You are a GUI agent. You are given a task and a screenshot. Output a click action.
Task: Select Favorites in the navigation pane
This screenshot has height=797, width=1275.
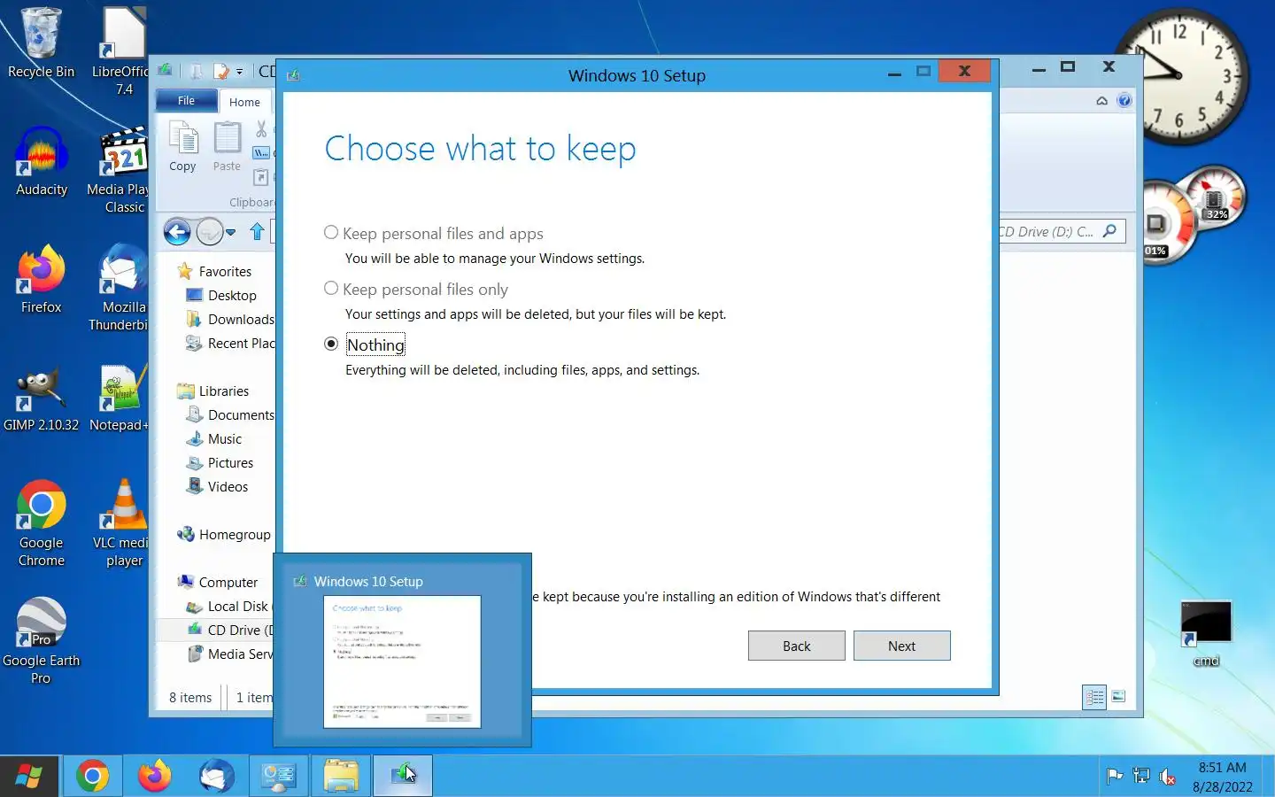(225, 271)
